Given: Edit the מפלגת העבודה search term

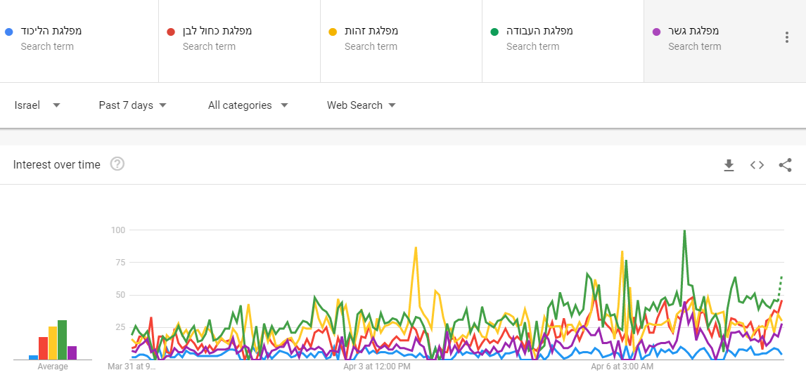Looking at the screenshot, I should click(539, 31).
